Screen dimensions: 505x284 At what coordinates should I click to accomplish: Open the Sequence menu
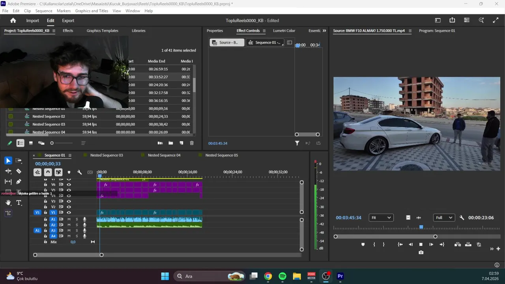point(43,11)
